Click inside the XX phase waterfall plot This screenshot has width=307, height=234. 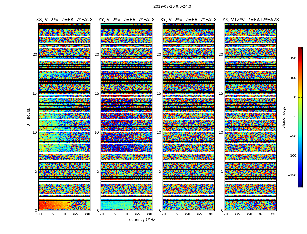pos(64,117)
